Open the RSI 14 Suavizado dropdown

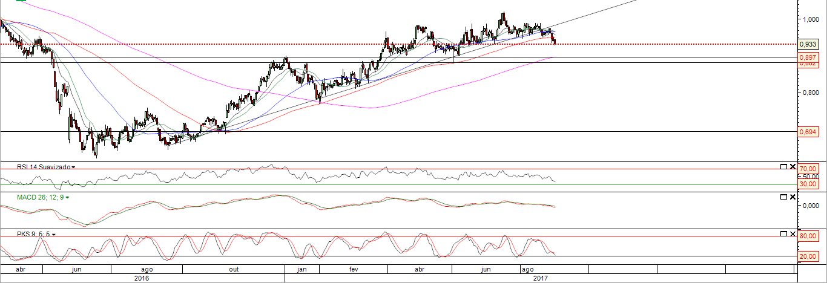click(73, 166)
